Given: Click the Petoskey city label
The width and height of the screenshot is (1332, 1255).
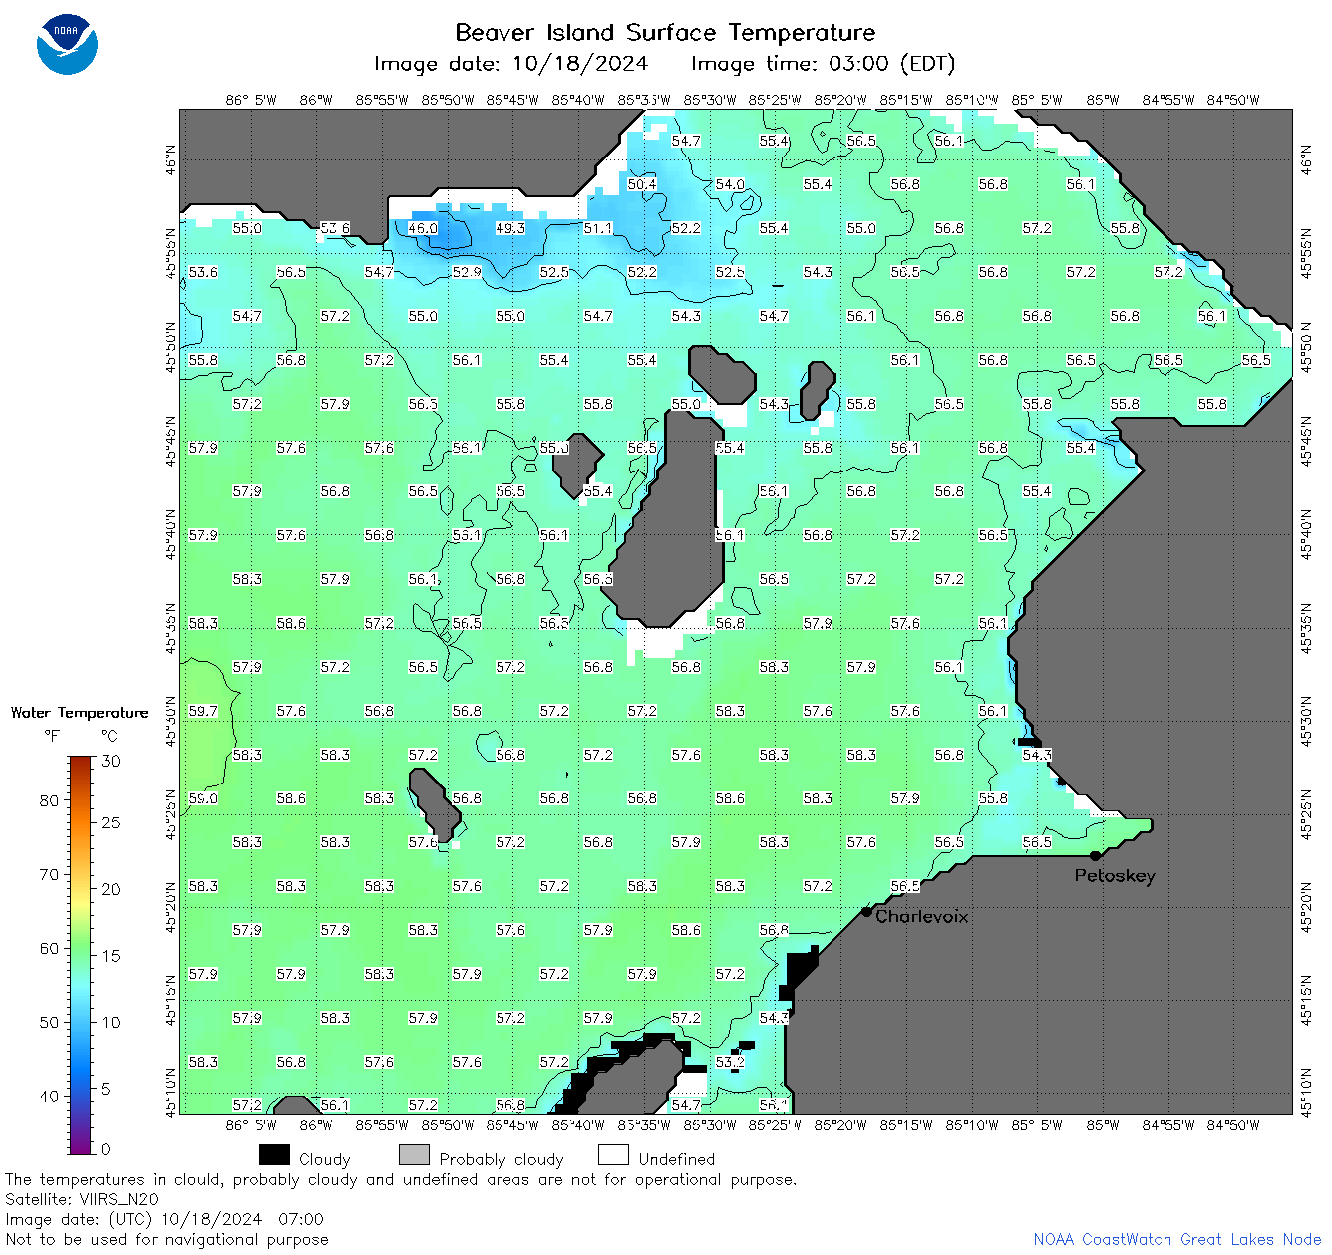Looking at the screenshot, I should click(x=1115, y=876).
